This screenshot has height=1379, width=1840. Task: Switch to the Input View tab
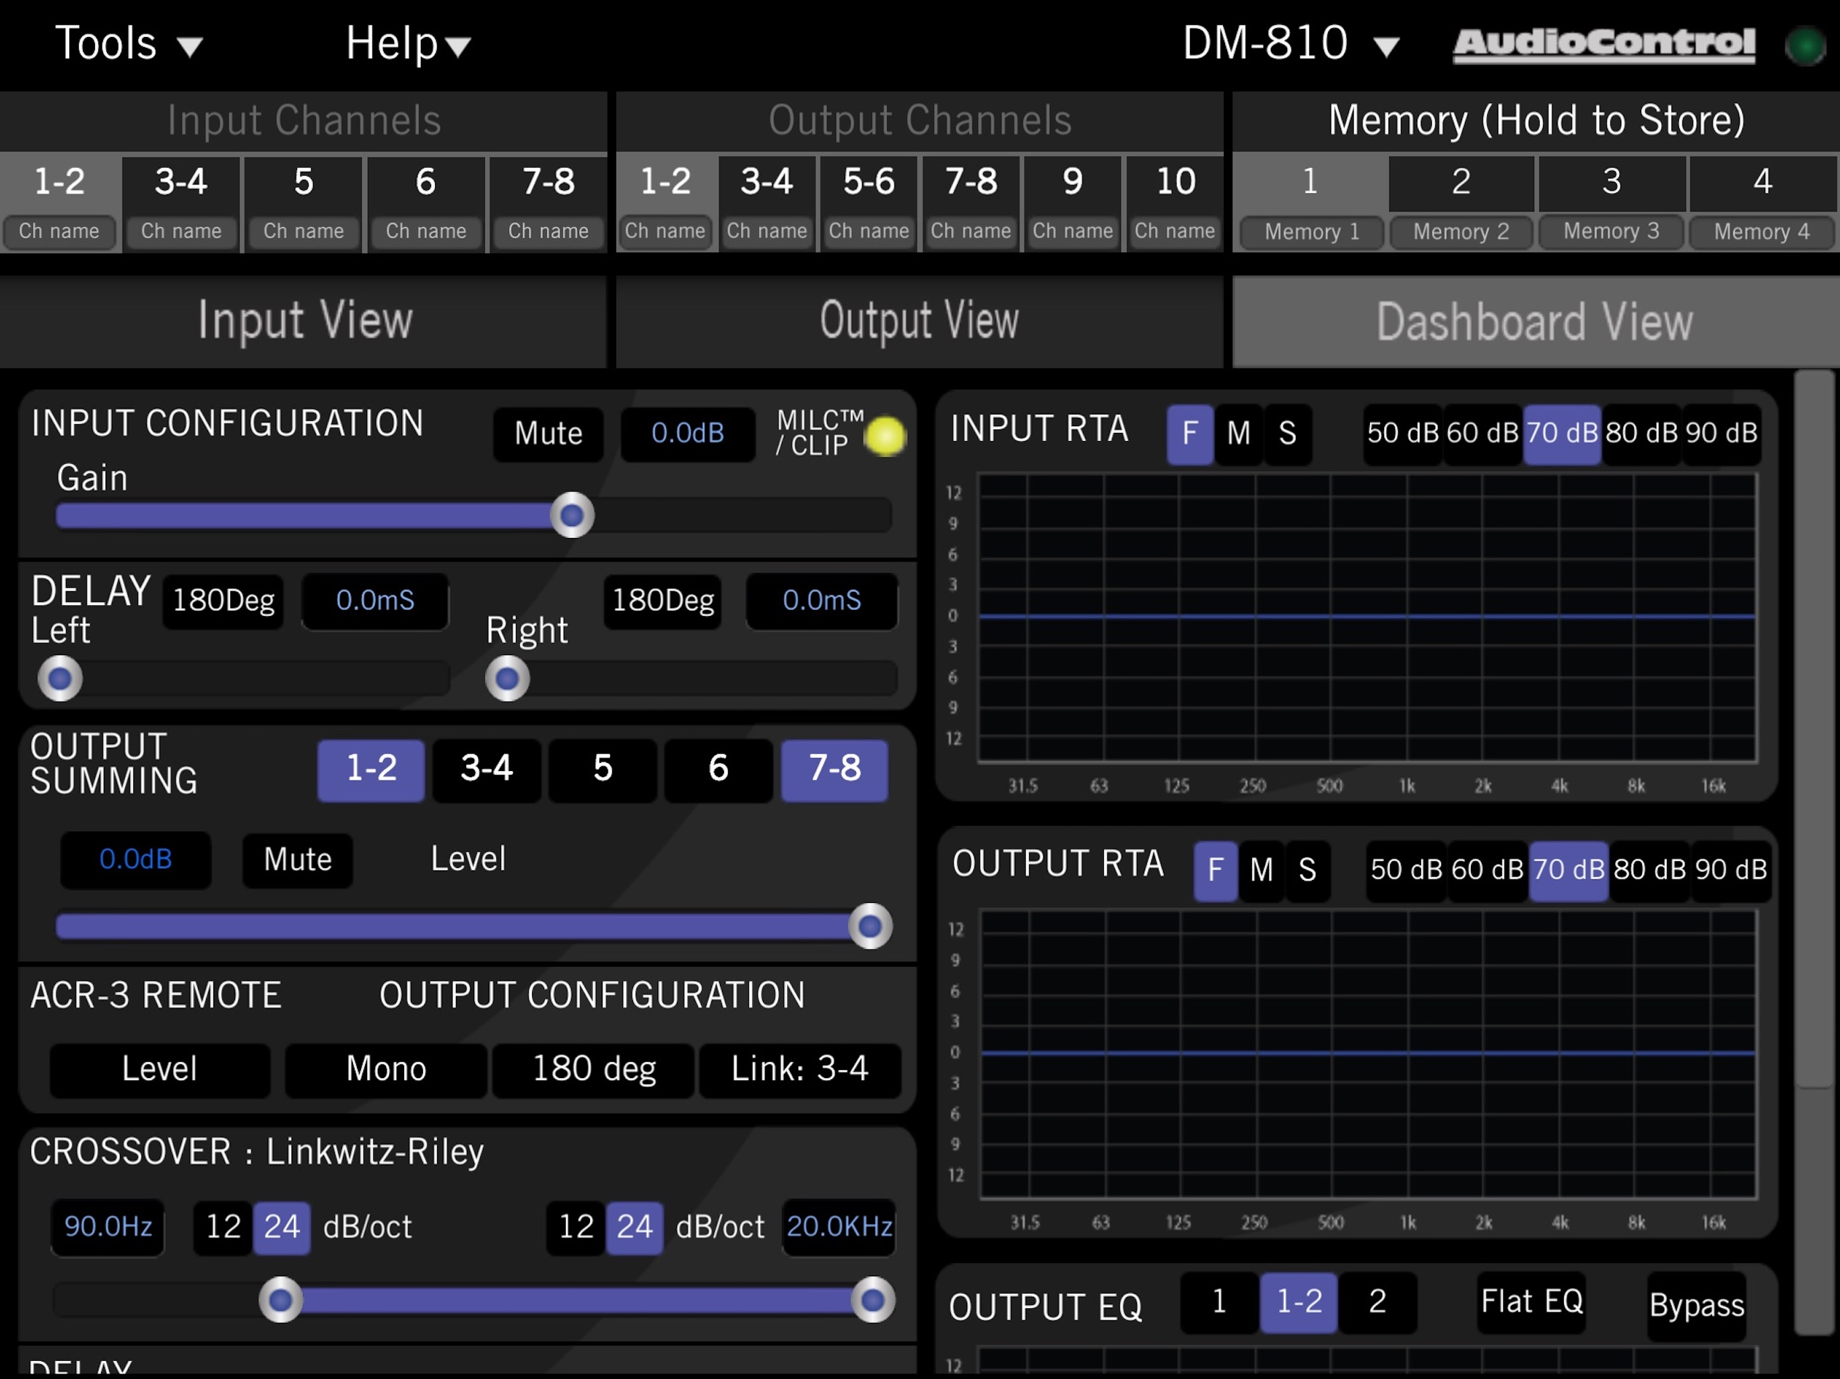coord(304,321)
